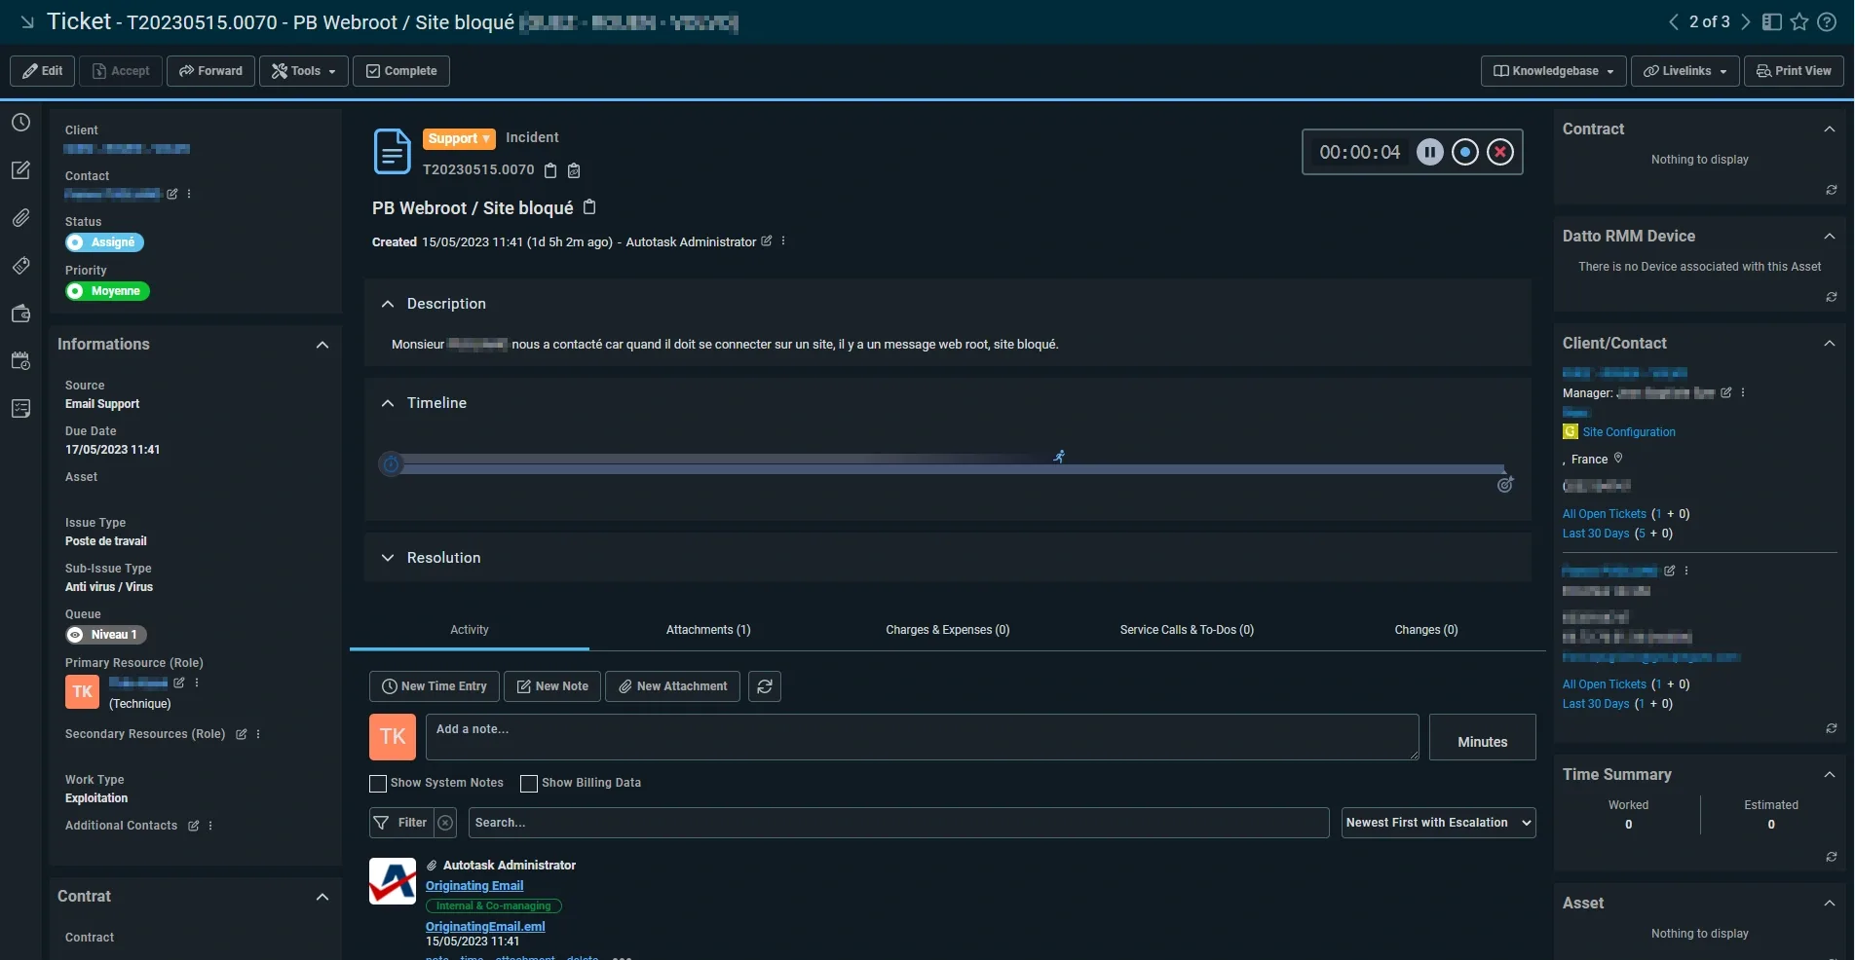Tick the Show System Notes checkbox
This screenshot has width=1855, height=960.
click(378, 783)
